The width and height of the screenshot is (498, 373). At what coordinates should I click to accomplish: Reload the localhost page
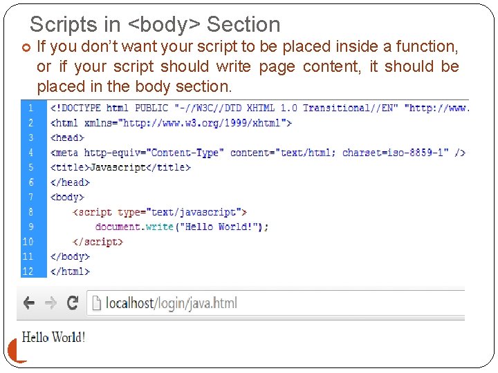click(73, 303)
